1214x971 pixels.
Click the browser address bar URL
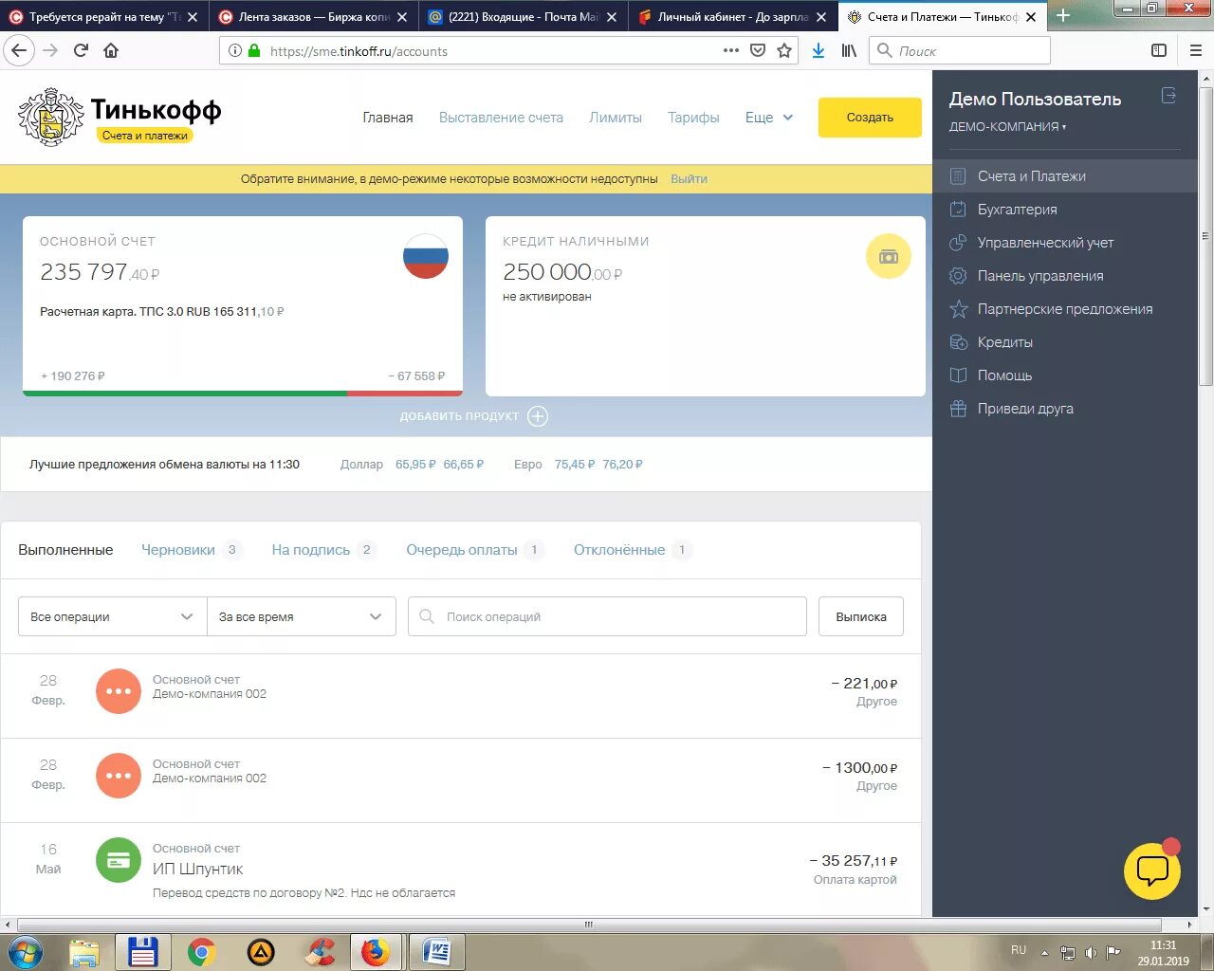pyautogui.click(x=359, y=51)
